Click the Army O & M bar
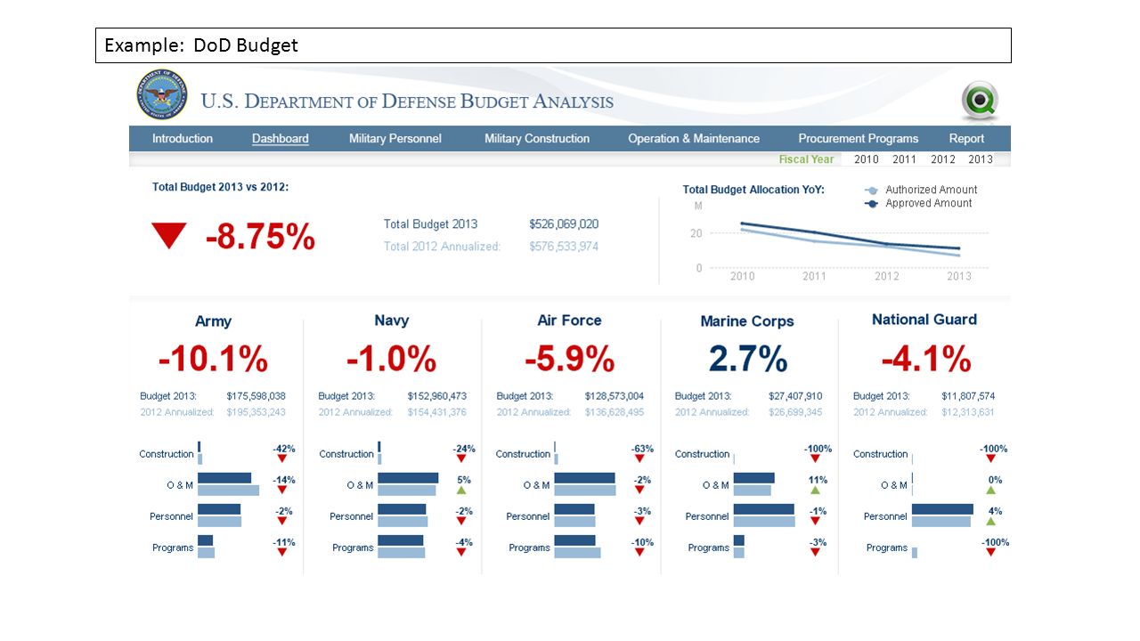 (228, 484)
